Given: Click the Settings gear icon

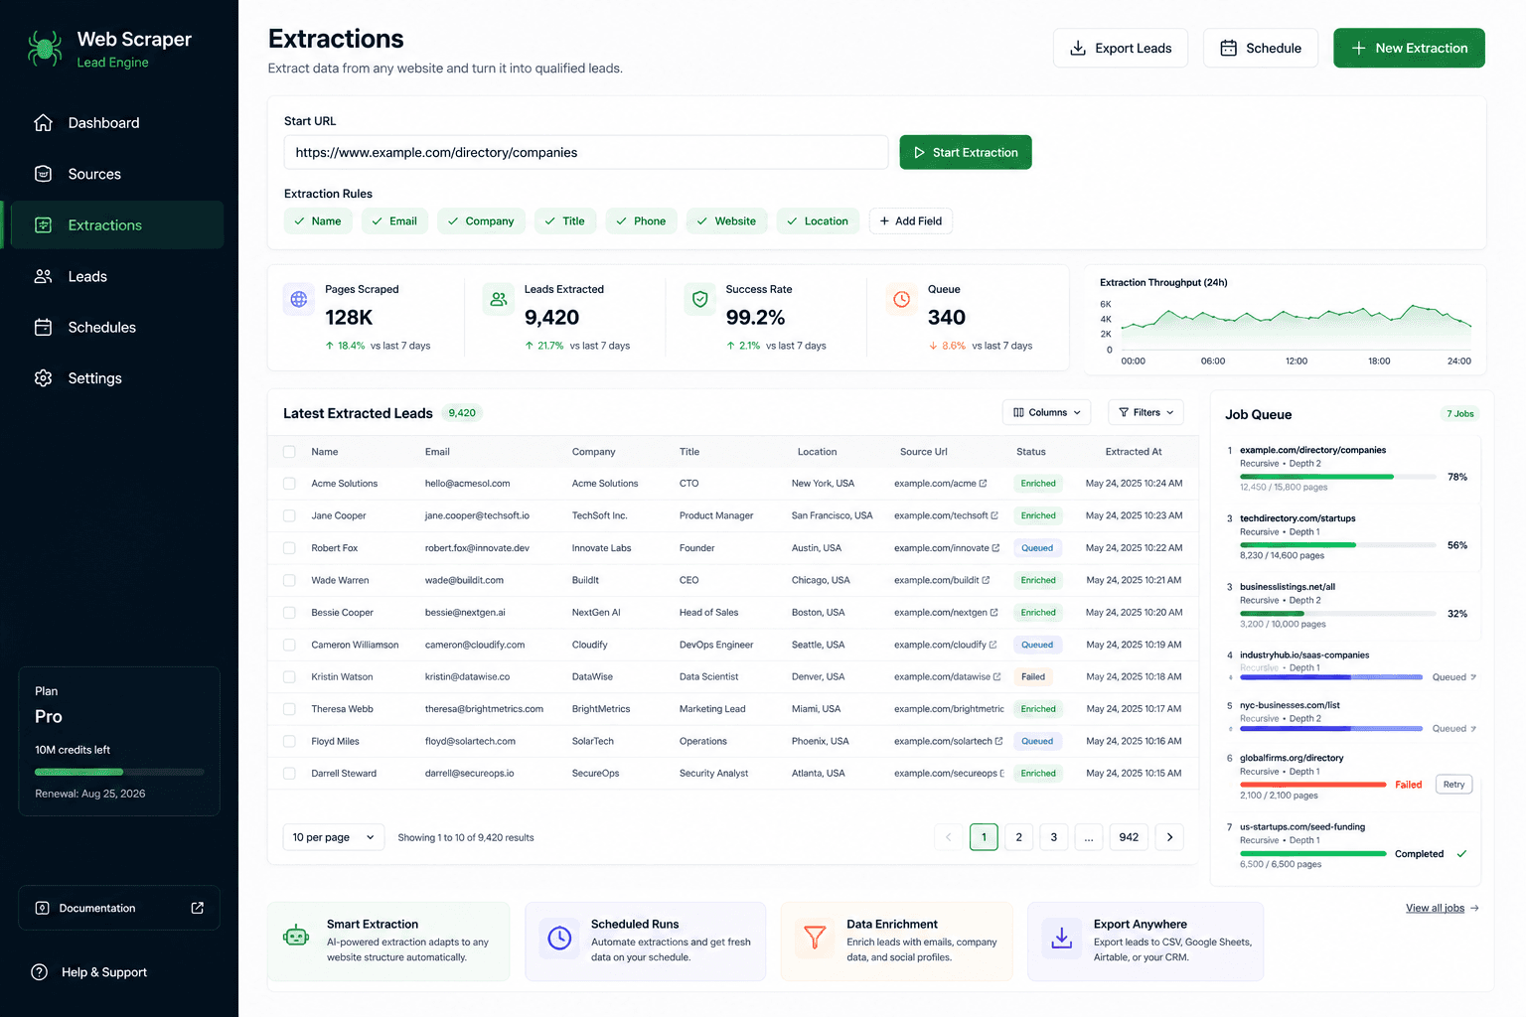Looking at the screenshot, I should coord(43,378).
